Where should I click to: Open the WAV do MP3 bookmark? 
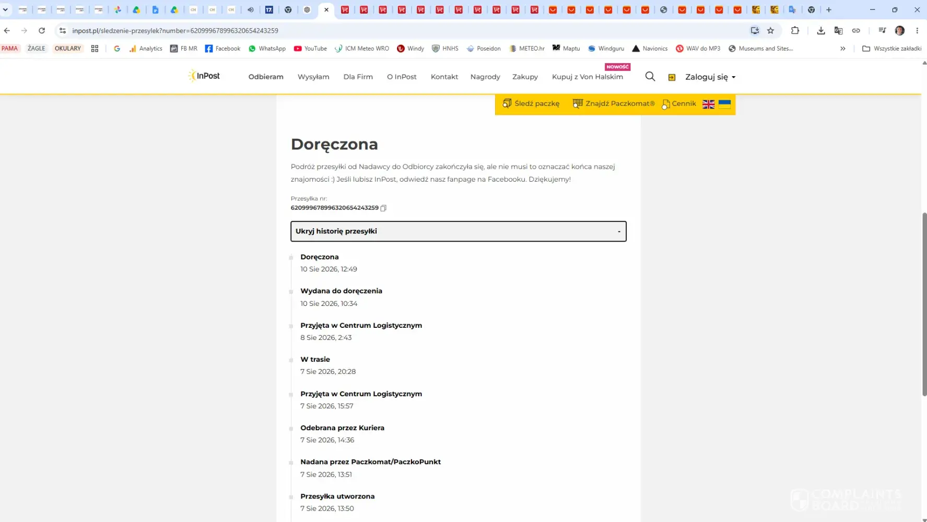coord(698,49)
